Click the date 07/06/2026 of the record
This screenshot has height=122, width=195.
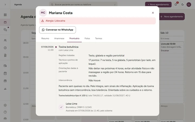coord(47,47)
